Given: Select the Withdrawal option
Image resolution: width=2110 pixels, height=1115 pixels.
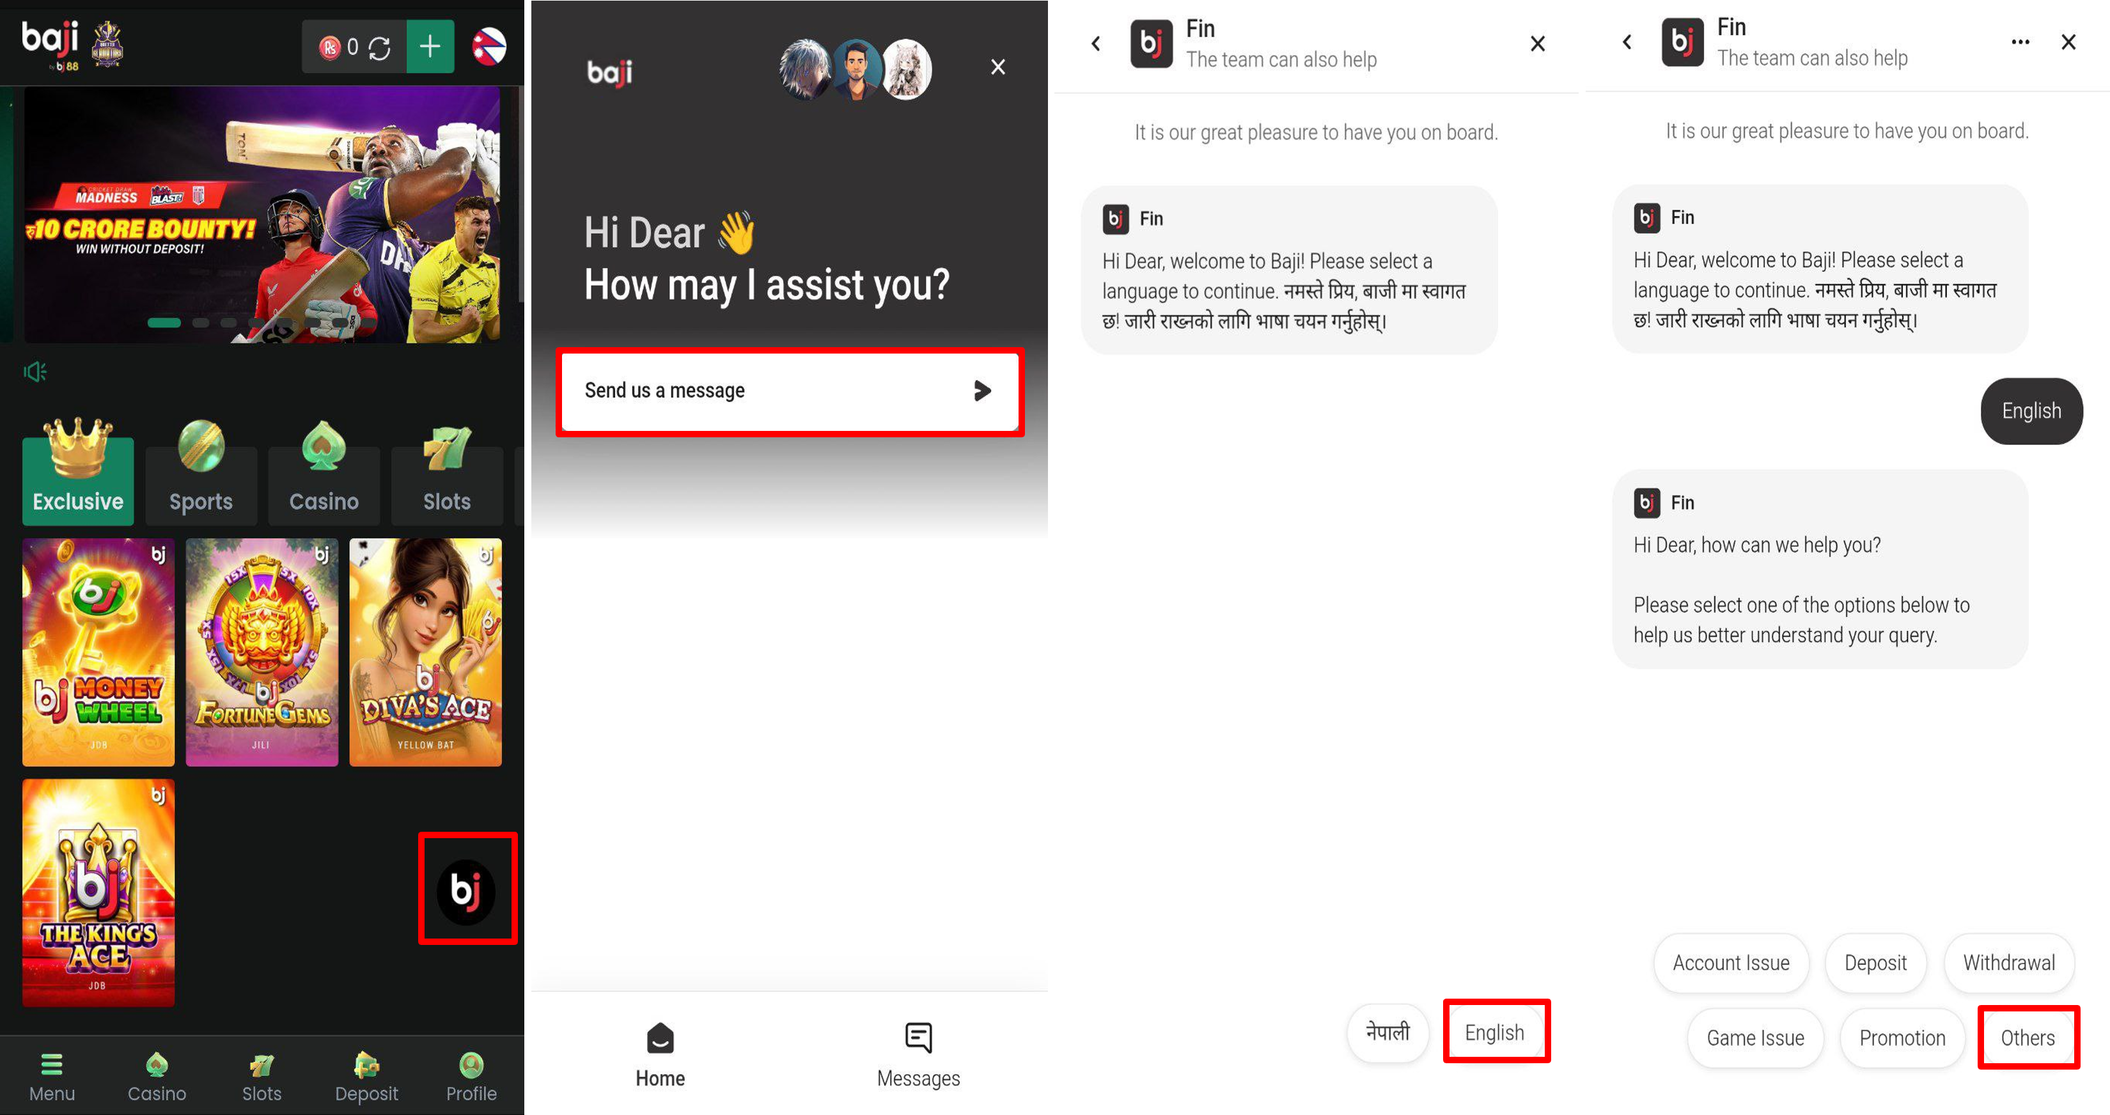Looking at the screenshot, I should (x=2008, y=963).
